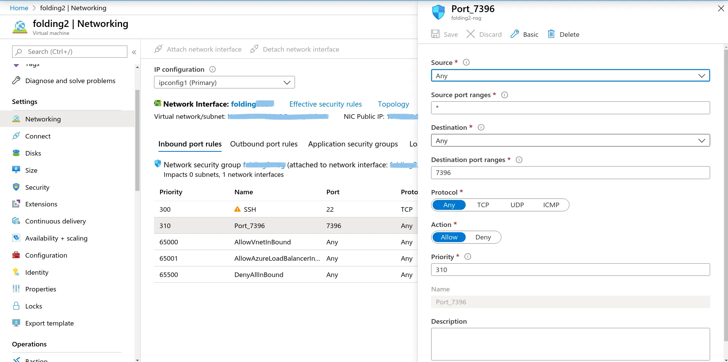The width and height of the screenshot is (728, 362).
Task: Open the Topology view
Action: (x=393, y=104)
